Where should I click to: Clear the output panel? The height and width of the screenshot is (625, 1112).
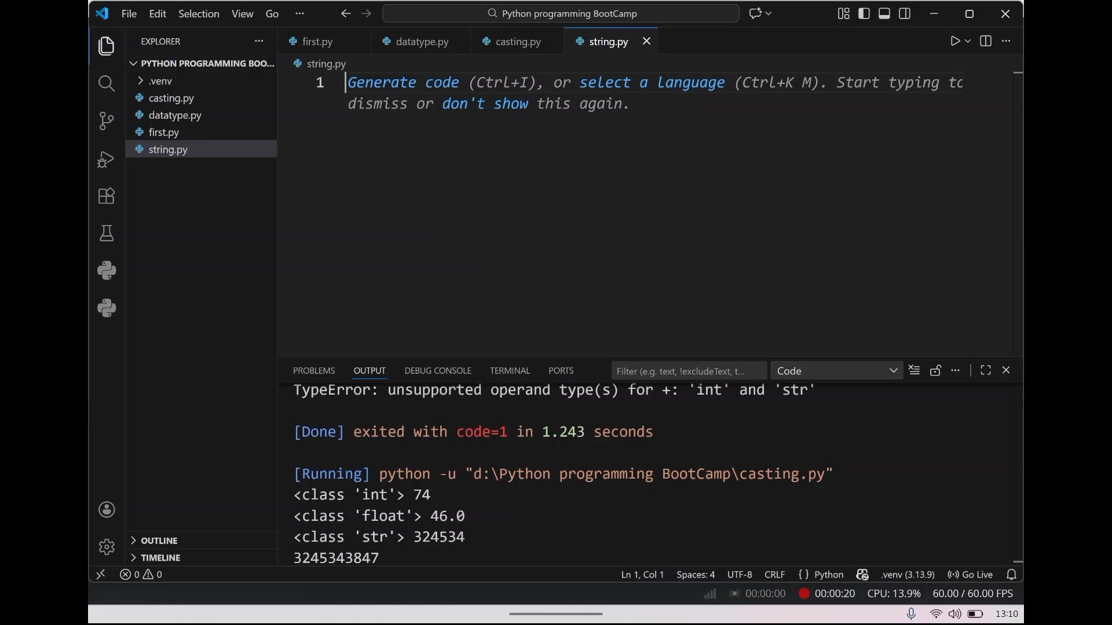[x=915, y=370]
